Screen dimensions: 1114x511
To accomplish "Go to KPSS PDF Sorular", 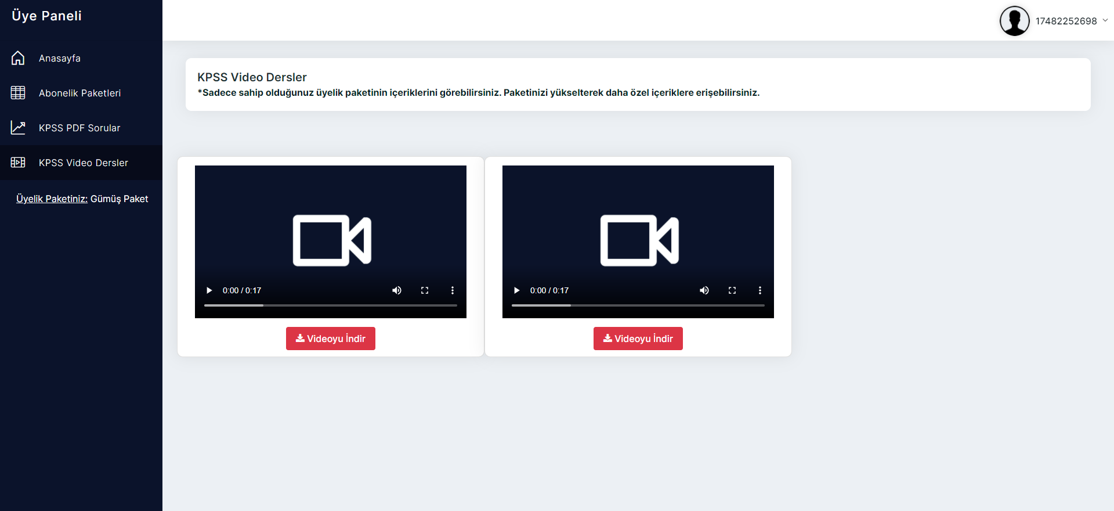I will pyautogui.click(x=81, y=128).
